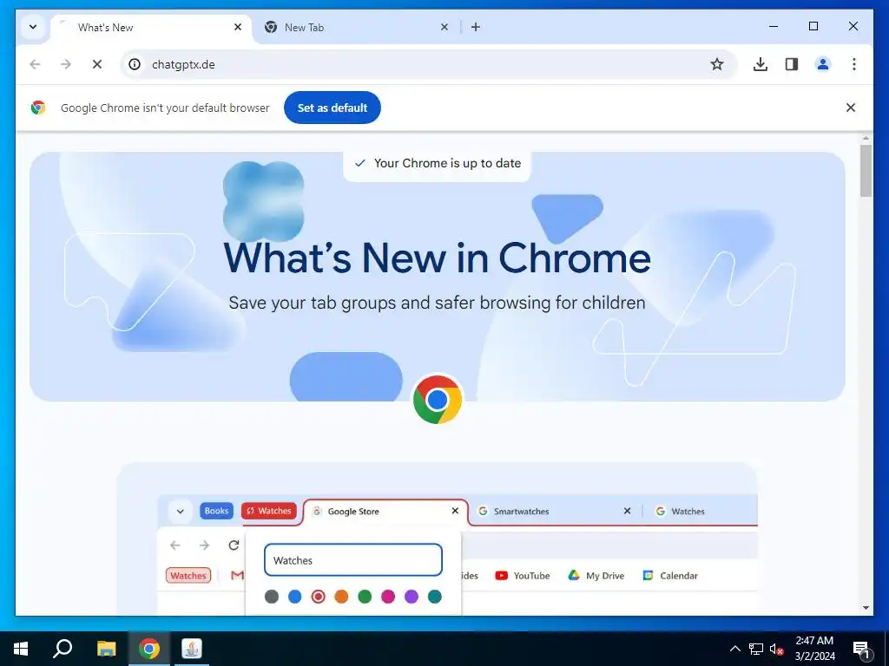This screenshot has height=666, width=889.
Task: Close the Google Store illustration tab
Action: tap(455, 511)
